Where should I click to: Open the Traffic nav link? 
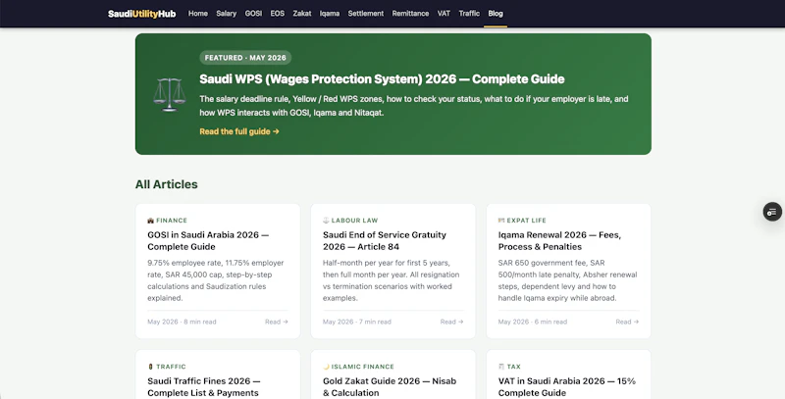[469, 14]
